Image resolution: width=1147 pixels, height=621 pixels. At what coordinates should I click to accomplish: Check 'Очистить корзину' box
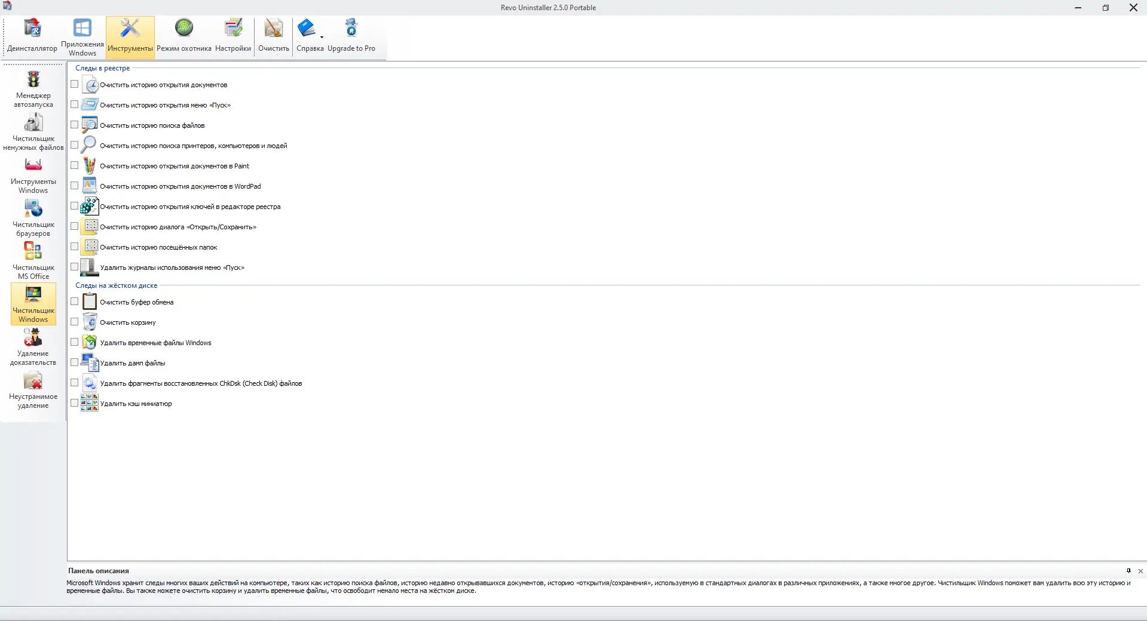pos(75,322)
